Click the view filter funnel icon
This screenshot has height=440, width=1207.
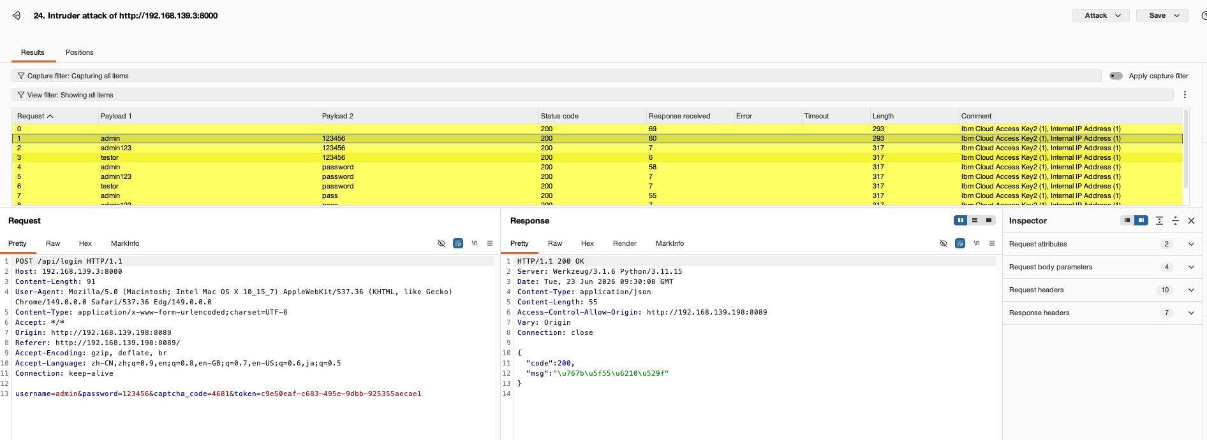click(x=21, y=95)
